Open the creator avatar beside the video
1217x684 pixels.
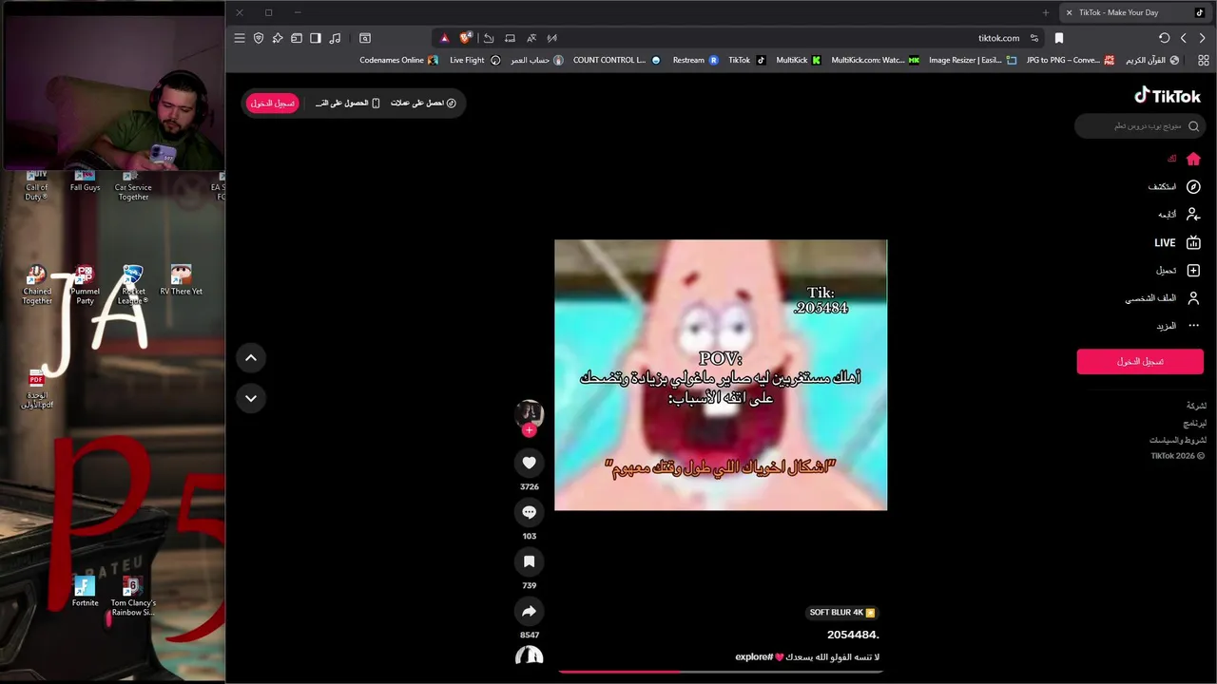point(530,412)
